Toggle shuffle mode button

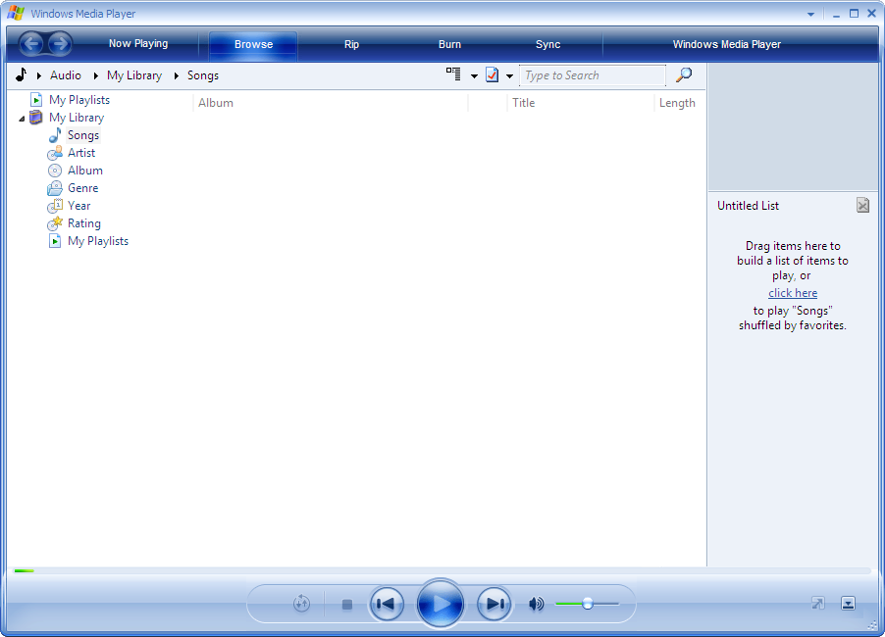pos(302,604)
